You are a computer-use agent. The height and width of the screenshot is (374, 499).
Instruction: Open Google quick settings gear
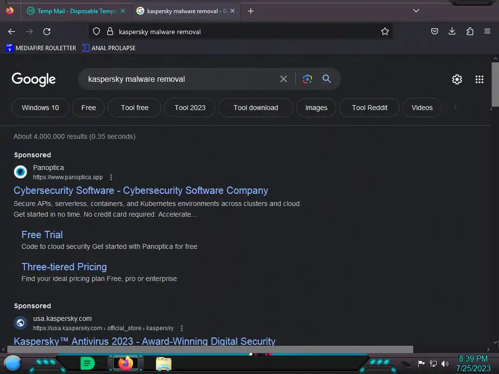(x=457, y=79)
